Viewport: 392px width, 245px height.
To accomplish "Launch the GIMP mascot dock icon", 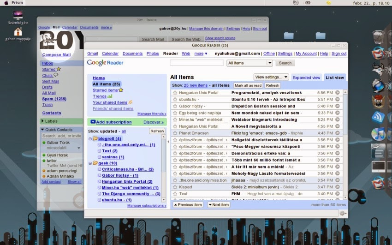I will (378, 102).
